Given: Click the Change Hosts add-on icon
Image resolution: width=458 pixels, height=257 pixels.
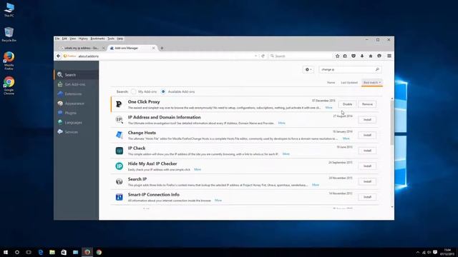Looking at the screenshot, I should pyautogui.click(x=120, y=135).
